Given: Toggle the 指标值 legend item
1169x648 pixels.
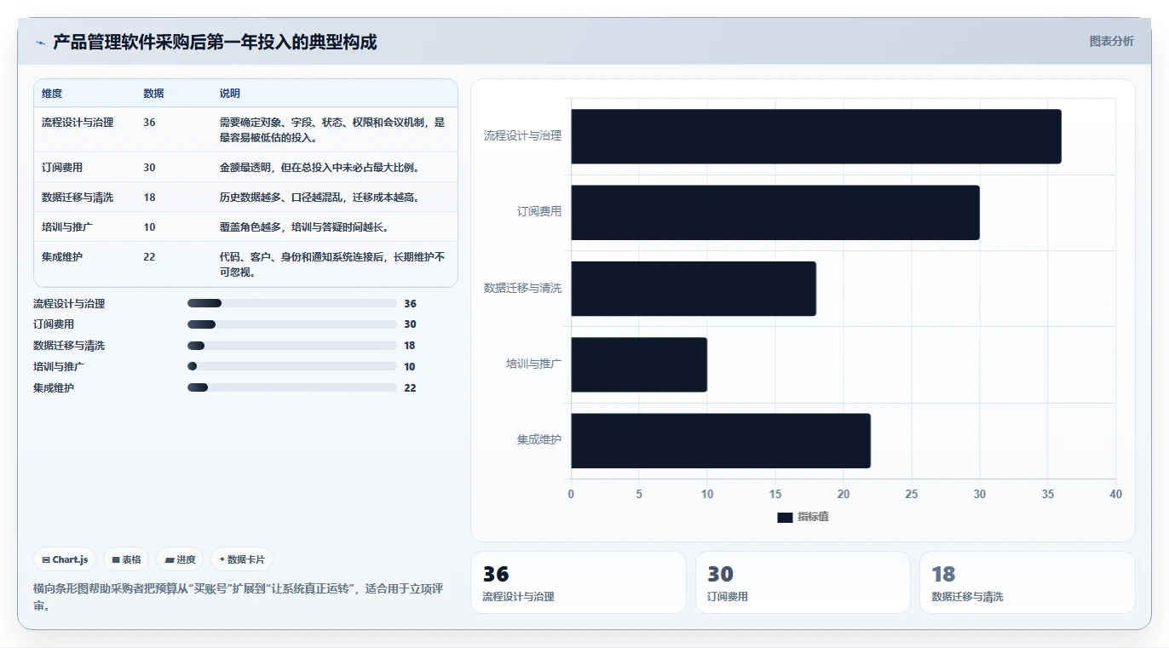Looking at the screenshot, I should pos(803,517).
